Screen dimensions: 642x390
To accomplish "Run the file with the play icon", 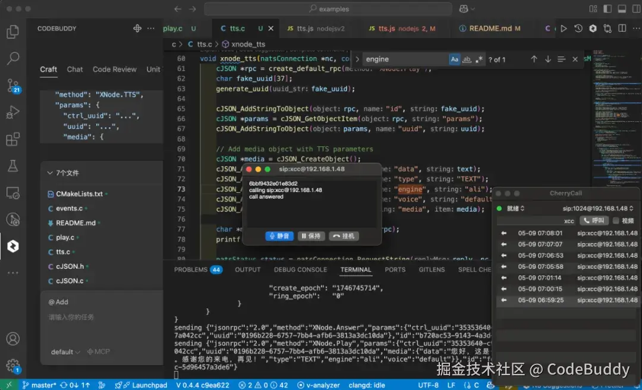I will [564, 29].
